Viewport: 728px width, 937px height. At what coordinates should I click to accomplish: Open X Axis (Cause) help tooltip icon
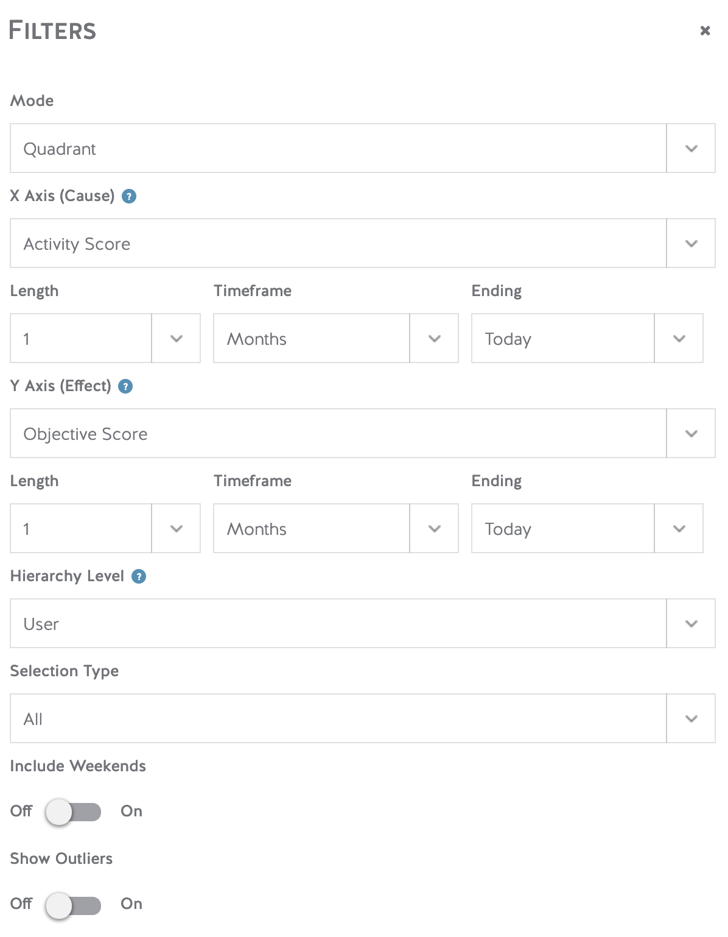click(129, 196)
